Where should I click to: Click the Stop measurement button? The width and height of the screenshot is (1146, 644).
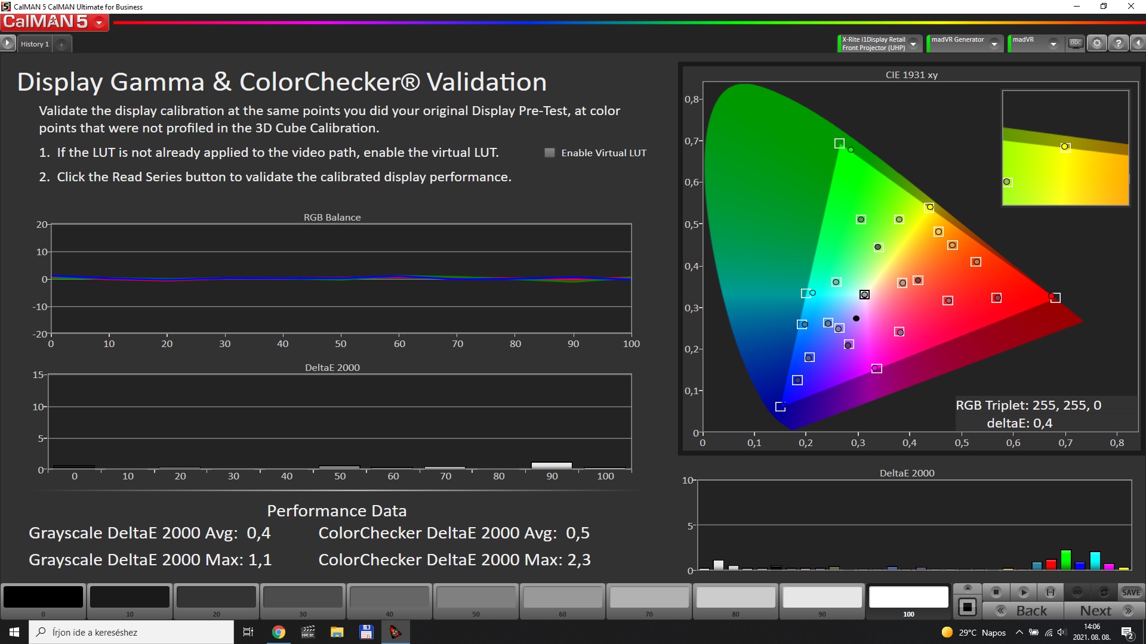point(996,592)
